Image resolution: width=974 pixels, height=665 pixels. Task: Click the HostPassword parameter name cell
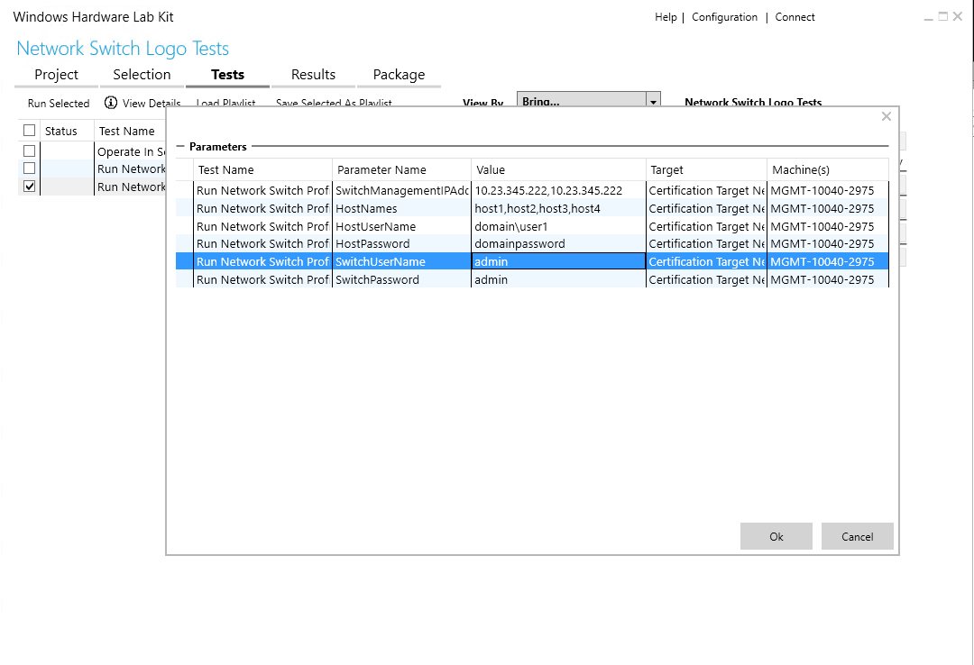401,244
